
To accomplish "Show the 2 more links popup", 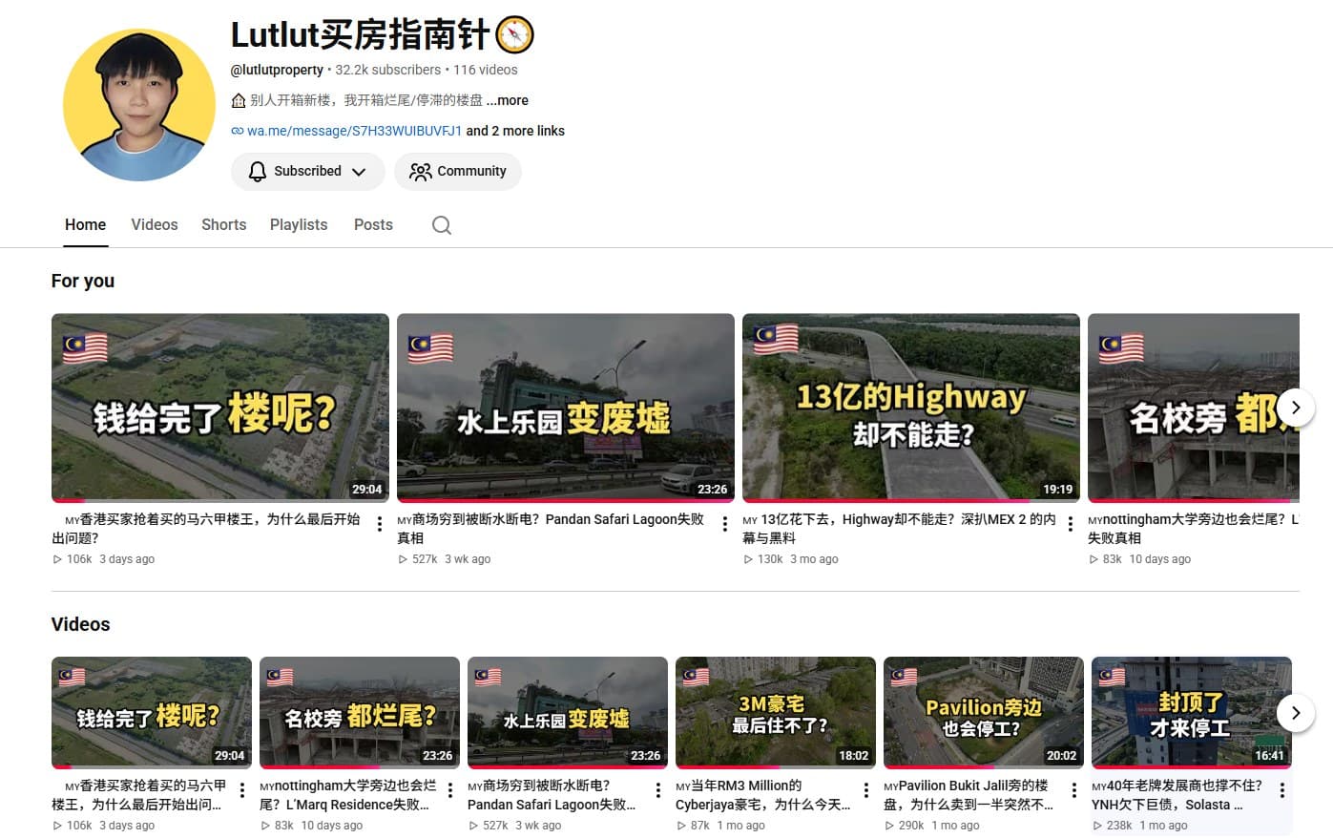I will pos(515,131).
